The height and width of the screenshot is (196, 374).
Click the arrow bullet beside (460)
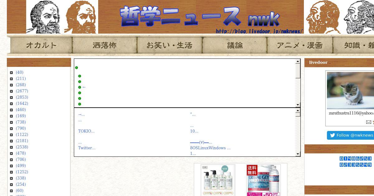(x=12, y=110)
